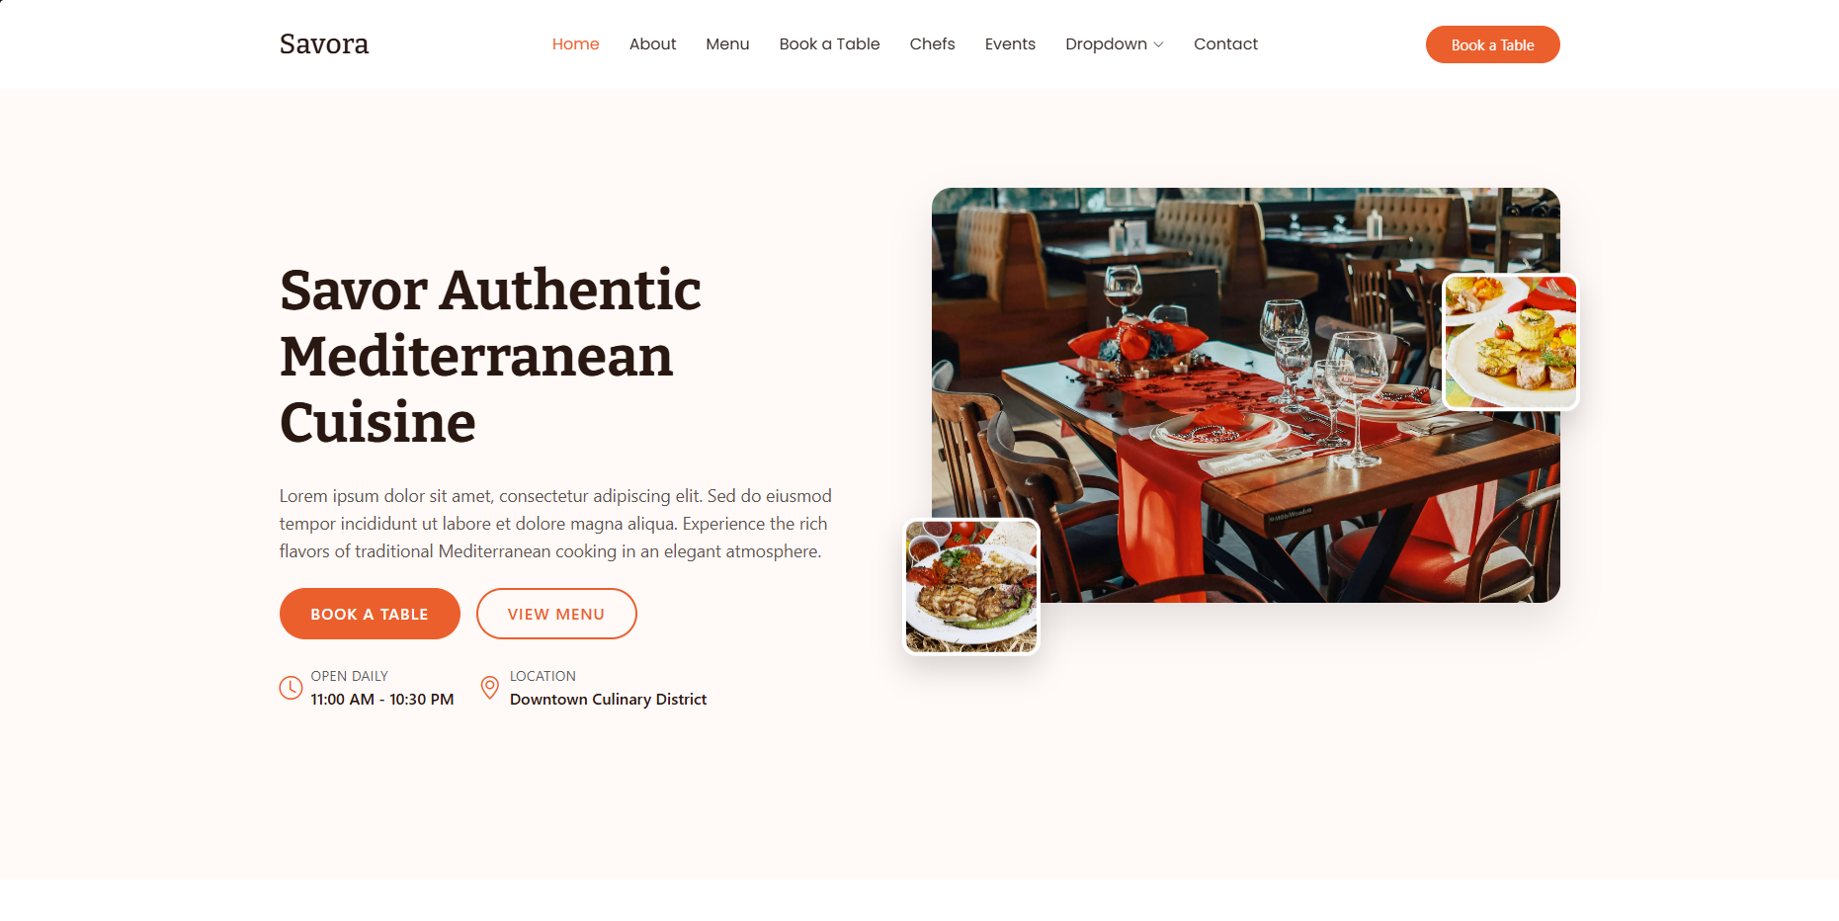The height and width of the screenshot is (921, 1839).
Task: Open the Dropdown navigation menu
Action: (x=1114, y=43)
